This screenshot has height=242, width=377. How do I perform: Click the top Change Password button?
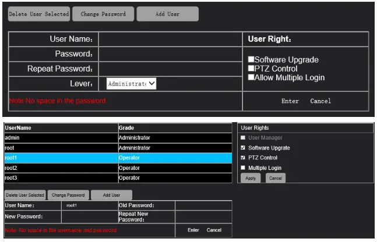pos(103,14)
